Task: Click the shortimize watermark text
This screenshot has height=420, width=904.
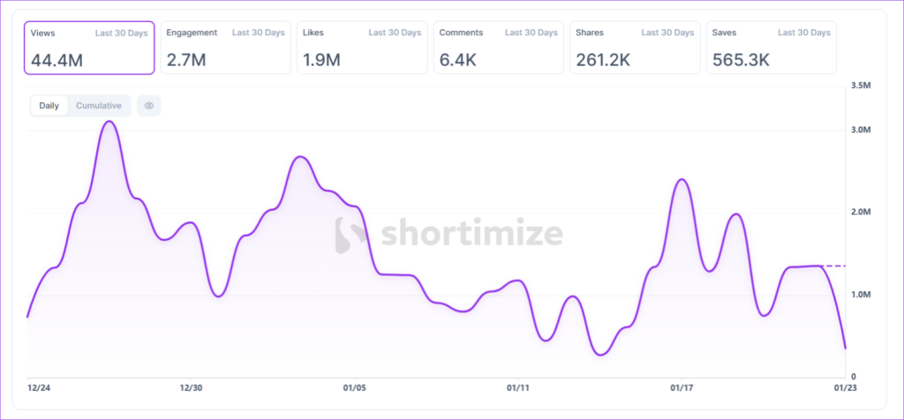Action: pos(471,234)
